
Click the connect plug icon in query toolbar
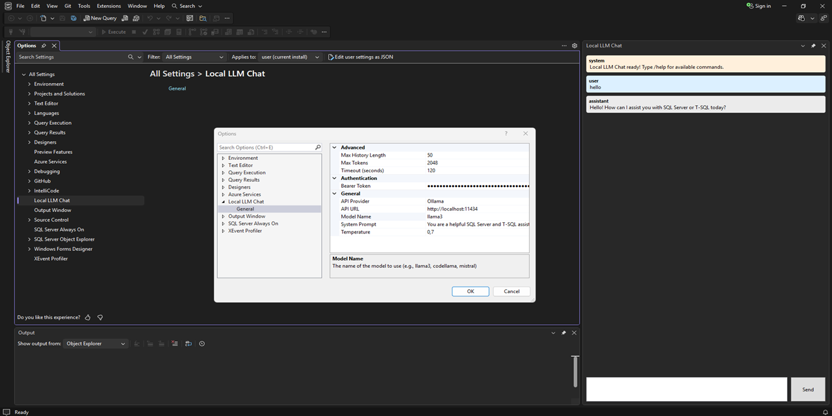point(11,32)
